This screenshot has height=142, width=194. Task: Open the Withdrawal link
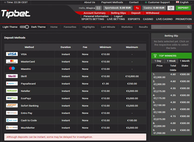point(152,13)
